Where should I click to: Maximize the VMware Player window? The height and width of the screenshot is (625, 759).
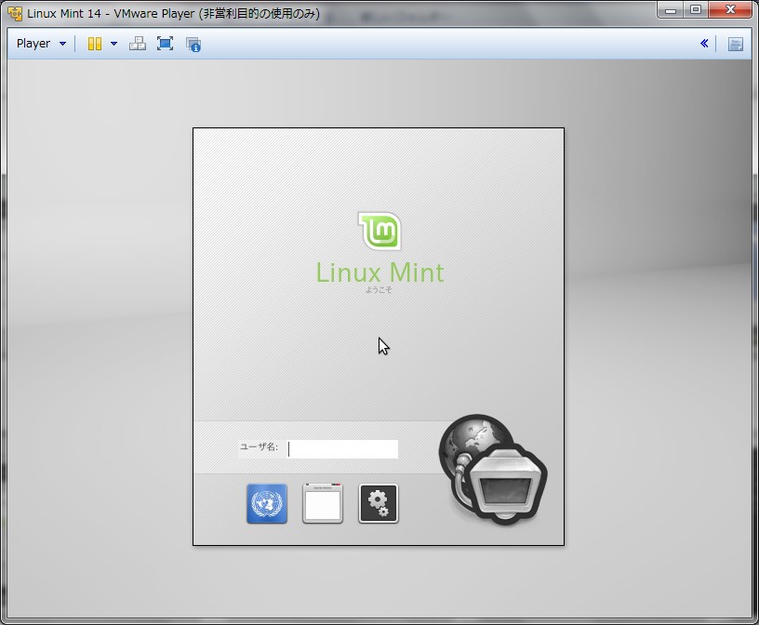696,10
